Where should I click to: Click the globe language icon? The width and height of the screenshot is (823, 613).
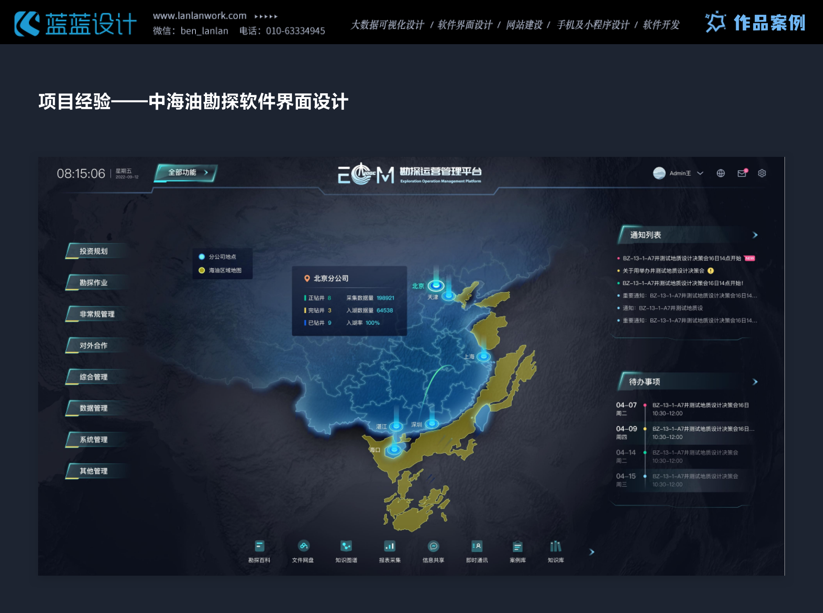[721, 174]
